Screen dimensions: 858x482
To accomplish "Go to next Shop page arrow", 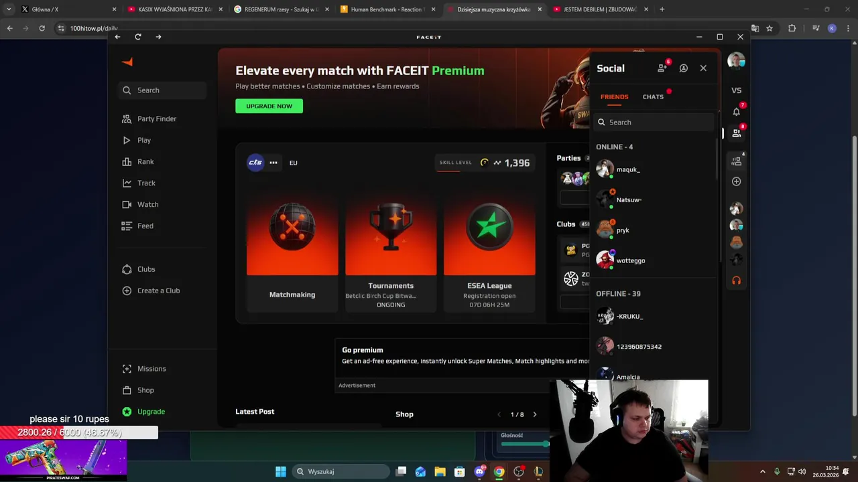I will coord(534,414).
